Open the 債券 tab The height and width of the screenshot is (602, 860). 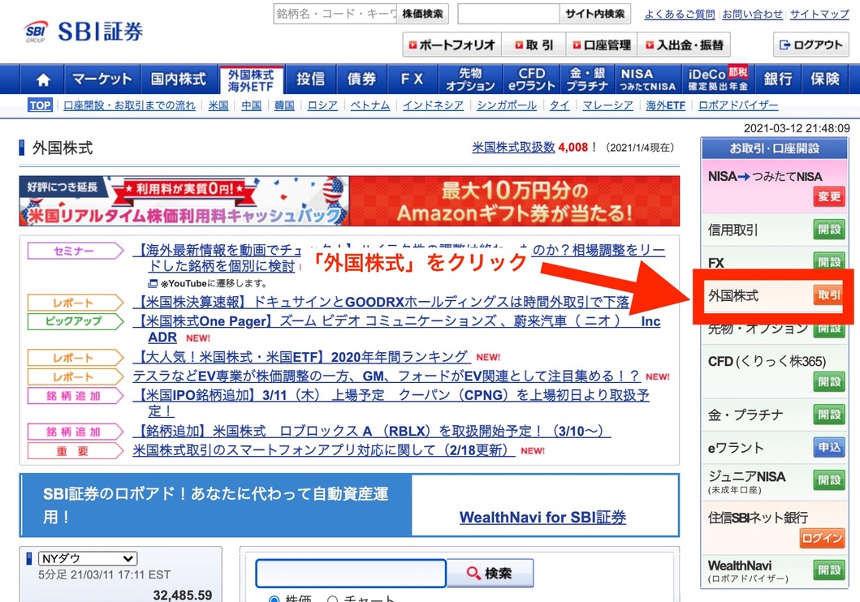pyautogui.click(x=361, y=80)
